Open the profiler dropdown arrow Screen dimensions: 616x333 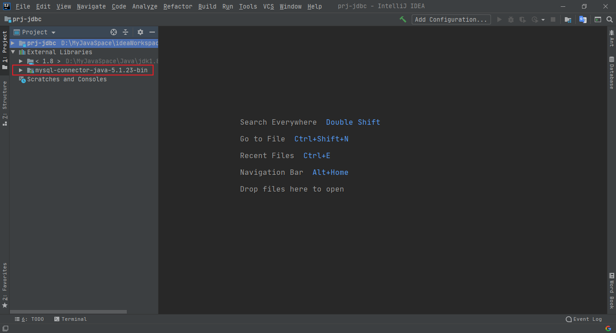pos(543,20)
